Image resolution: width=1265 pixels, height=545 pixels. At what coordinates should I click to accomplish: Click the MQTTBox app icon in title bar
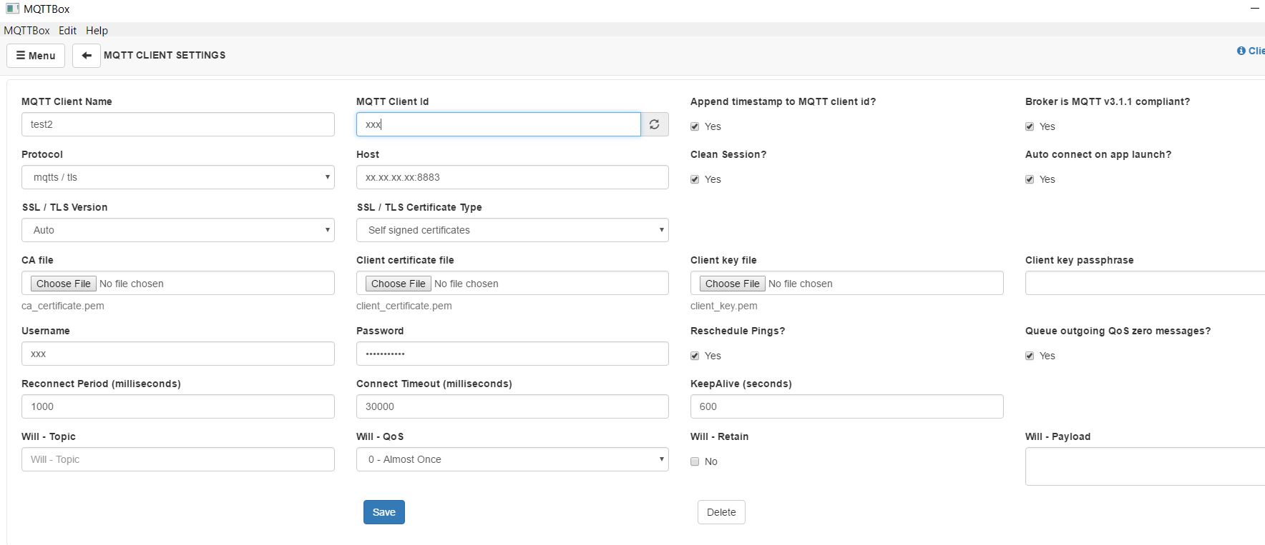point(12,9)
